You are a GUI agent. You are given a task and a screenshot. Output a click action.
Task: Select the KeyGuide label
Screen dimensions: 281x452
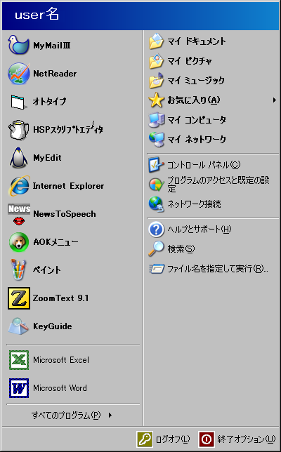pyautogui.click(x=52, y=326)
